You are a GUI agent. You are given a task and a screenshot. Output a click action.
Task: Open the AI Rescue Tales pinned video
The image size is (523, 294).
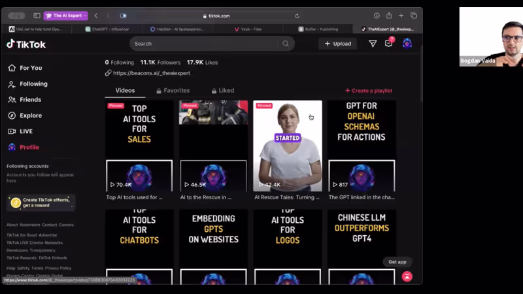pos(288,146)
